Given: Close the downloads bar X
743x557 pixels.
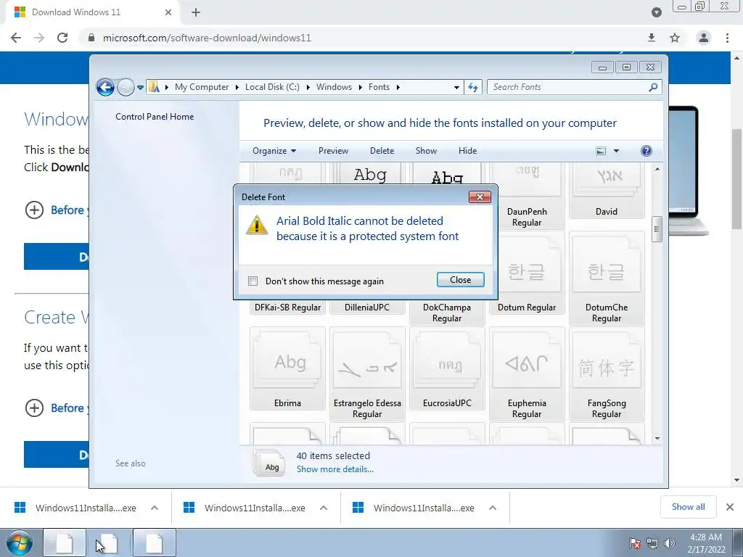Looking at the screenshot, I should tap(730, 507).
